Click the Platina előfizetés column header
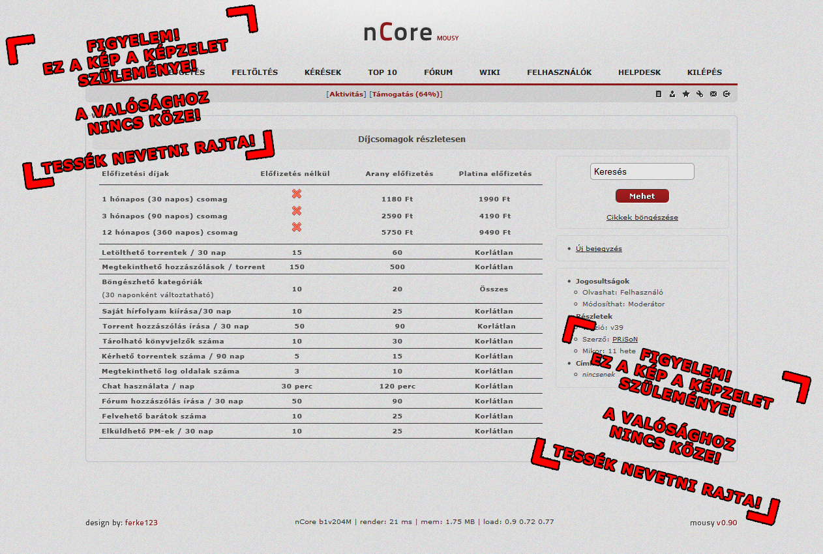The width and height of the screenshot is (823, 554). 495,174
